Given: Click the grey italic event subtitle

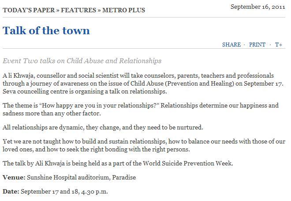Looking at the screenshot, I should pos(82,61).
